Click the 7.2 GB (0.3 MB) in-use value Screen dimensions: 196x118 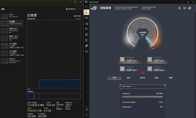(x=36, y=105)
